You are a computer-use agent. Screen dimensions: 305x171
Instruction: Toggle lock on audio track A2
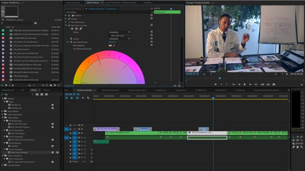coord(71,142)
